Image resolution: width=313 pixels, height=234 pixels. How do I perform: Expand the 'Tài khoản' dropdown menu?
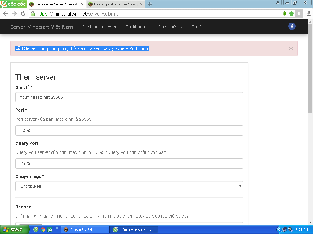[137, 27]
